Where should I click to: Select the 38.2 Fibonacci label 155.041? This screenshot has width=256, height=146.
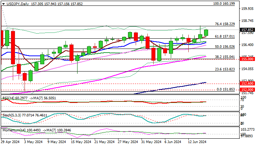coord(225,57)
